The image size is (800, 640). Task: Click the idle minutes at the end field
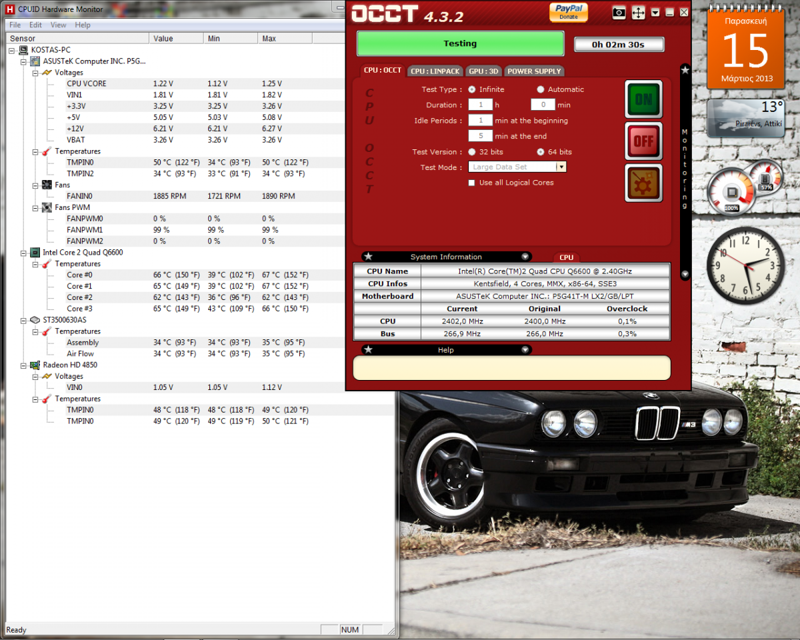click(x=480, y=136)
